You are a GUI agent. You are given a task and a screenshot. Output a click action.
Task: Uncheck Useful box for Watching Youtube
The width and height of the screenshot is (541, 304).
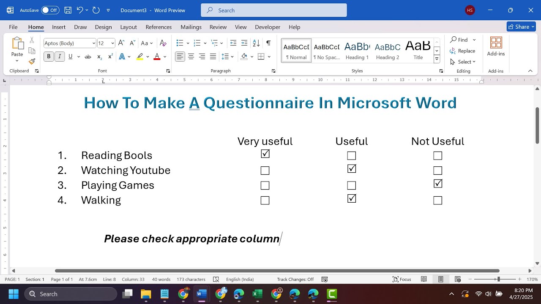point(352,169)
